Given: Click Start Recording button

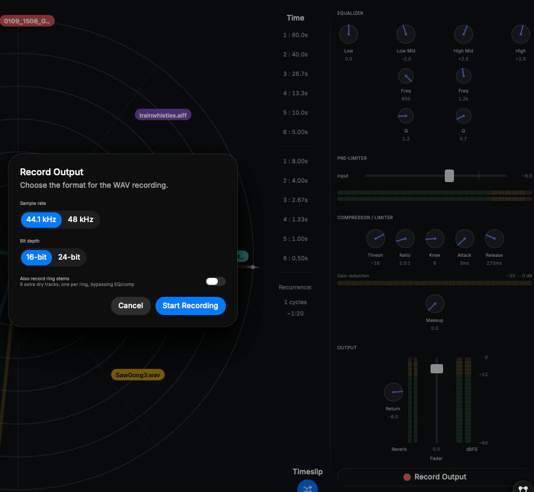Looking at the screenshot, I should coord(190,306).
